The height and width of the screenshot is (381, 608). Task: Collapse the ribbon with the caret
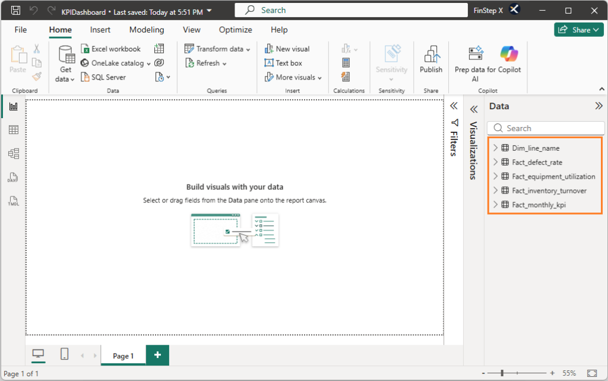coord(601,89)
